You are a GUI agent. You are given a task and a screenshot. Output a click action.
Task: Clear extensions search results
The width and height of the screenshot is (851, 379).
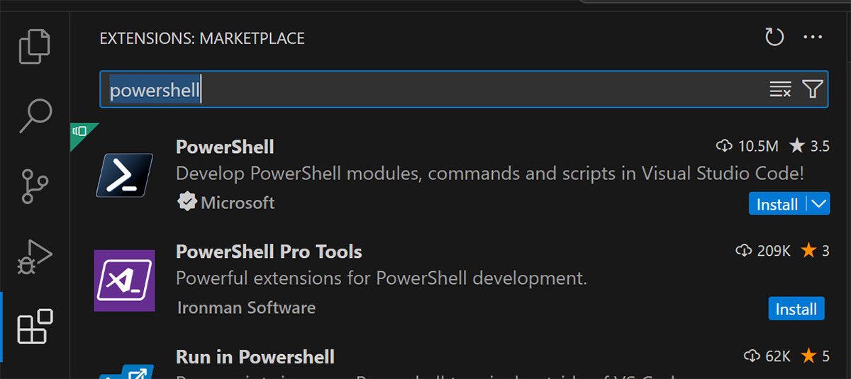[780, 89]
